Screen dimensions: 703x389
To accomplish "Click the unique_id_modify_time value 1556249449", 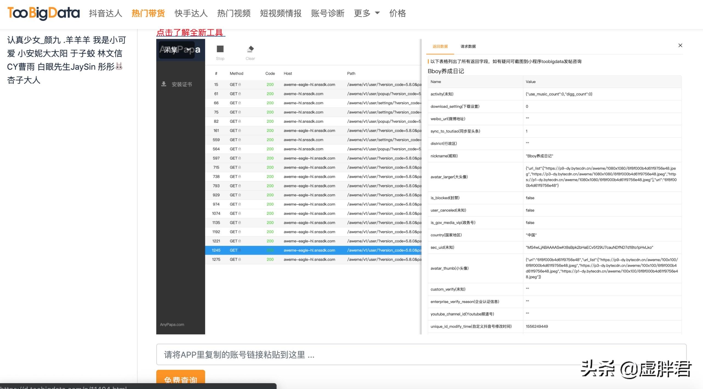I will (x=537, y=326).
